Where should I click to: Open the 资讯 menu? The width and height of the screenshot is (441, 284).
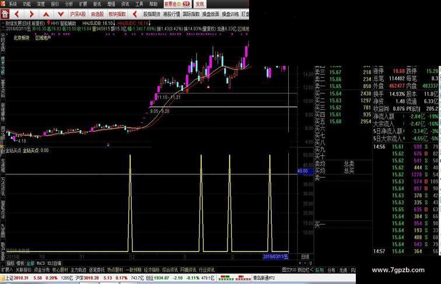pyautogui.click(x=125, y=4)
